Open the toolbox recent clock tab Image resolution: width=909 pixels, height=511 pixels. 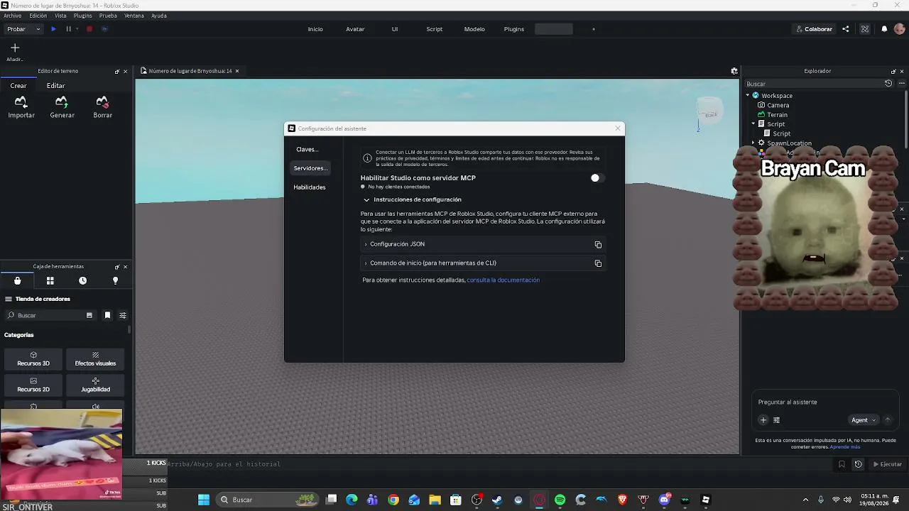pyautogui.click(x=82, y=281)
